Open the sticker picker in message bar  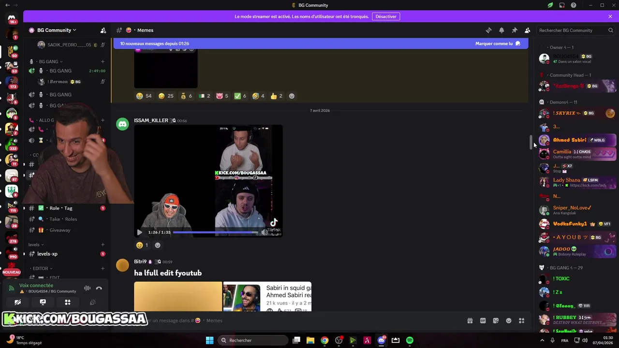tap(496, 320)
